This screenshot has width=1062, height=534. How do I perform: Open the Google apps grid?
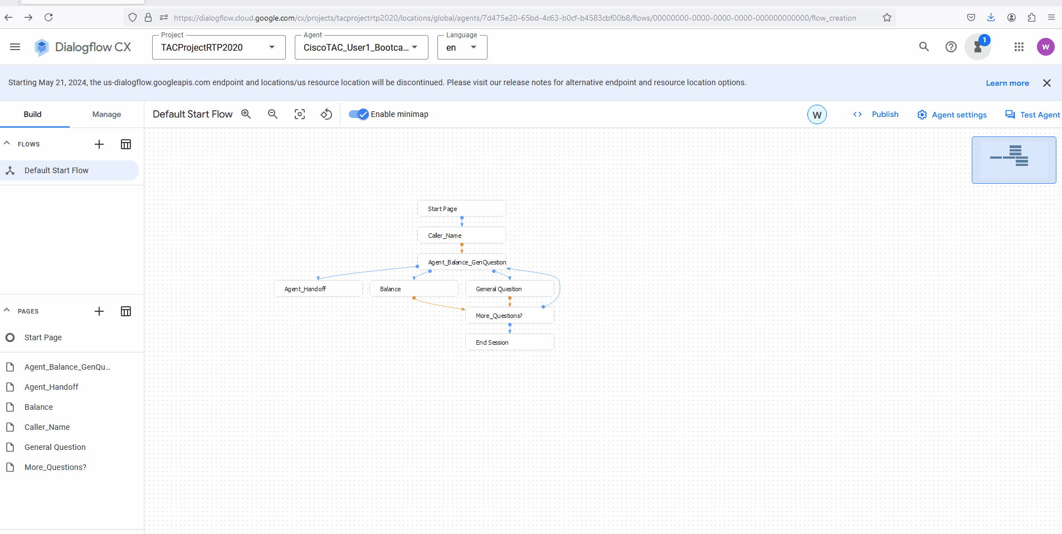point(1019,47)
